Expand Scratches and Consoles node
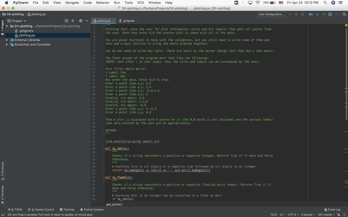 pos(7,44)
